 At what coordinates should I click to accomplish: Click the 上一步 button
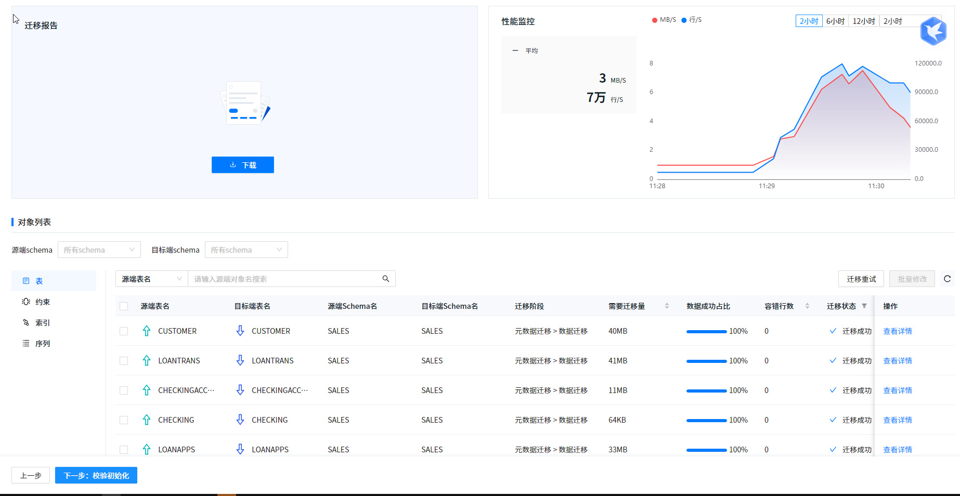pos(31,475)
